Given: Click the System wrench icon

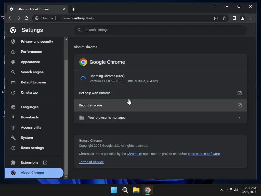Looking at the screenshot, I should pos(13,138).
